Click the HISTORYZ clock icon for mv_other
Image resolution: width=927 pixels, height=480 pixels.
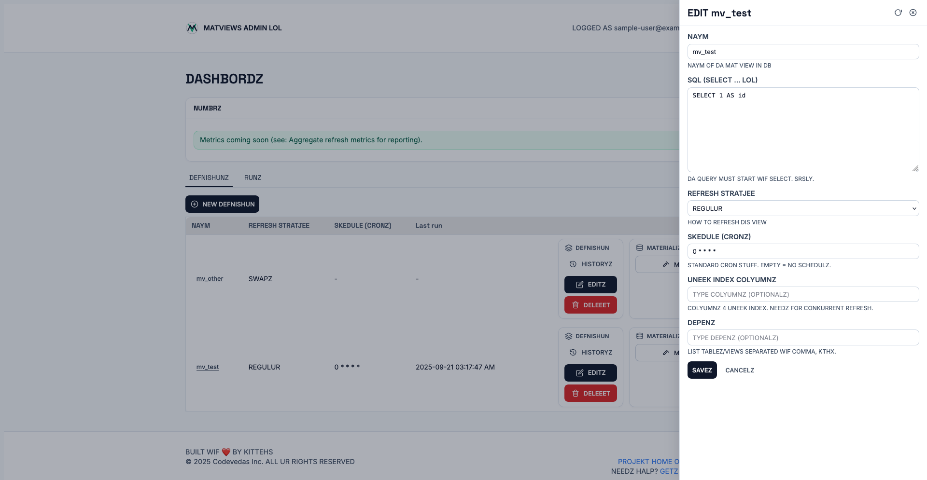point(573,264)
